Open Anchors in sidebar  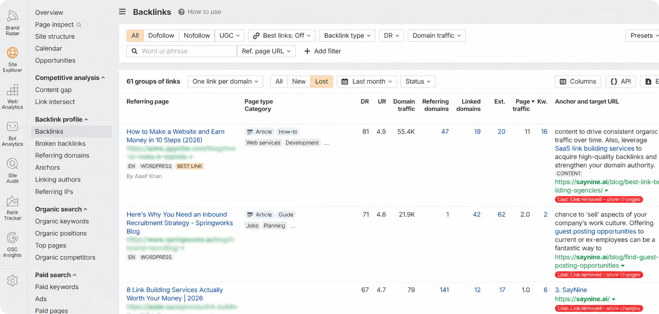[x=48, y=168]
